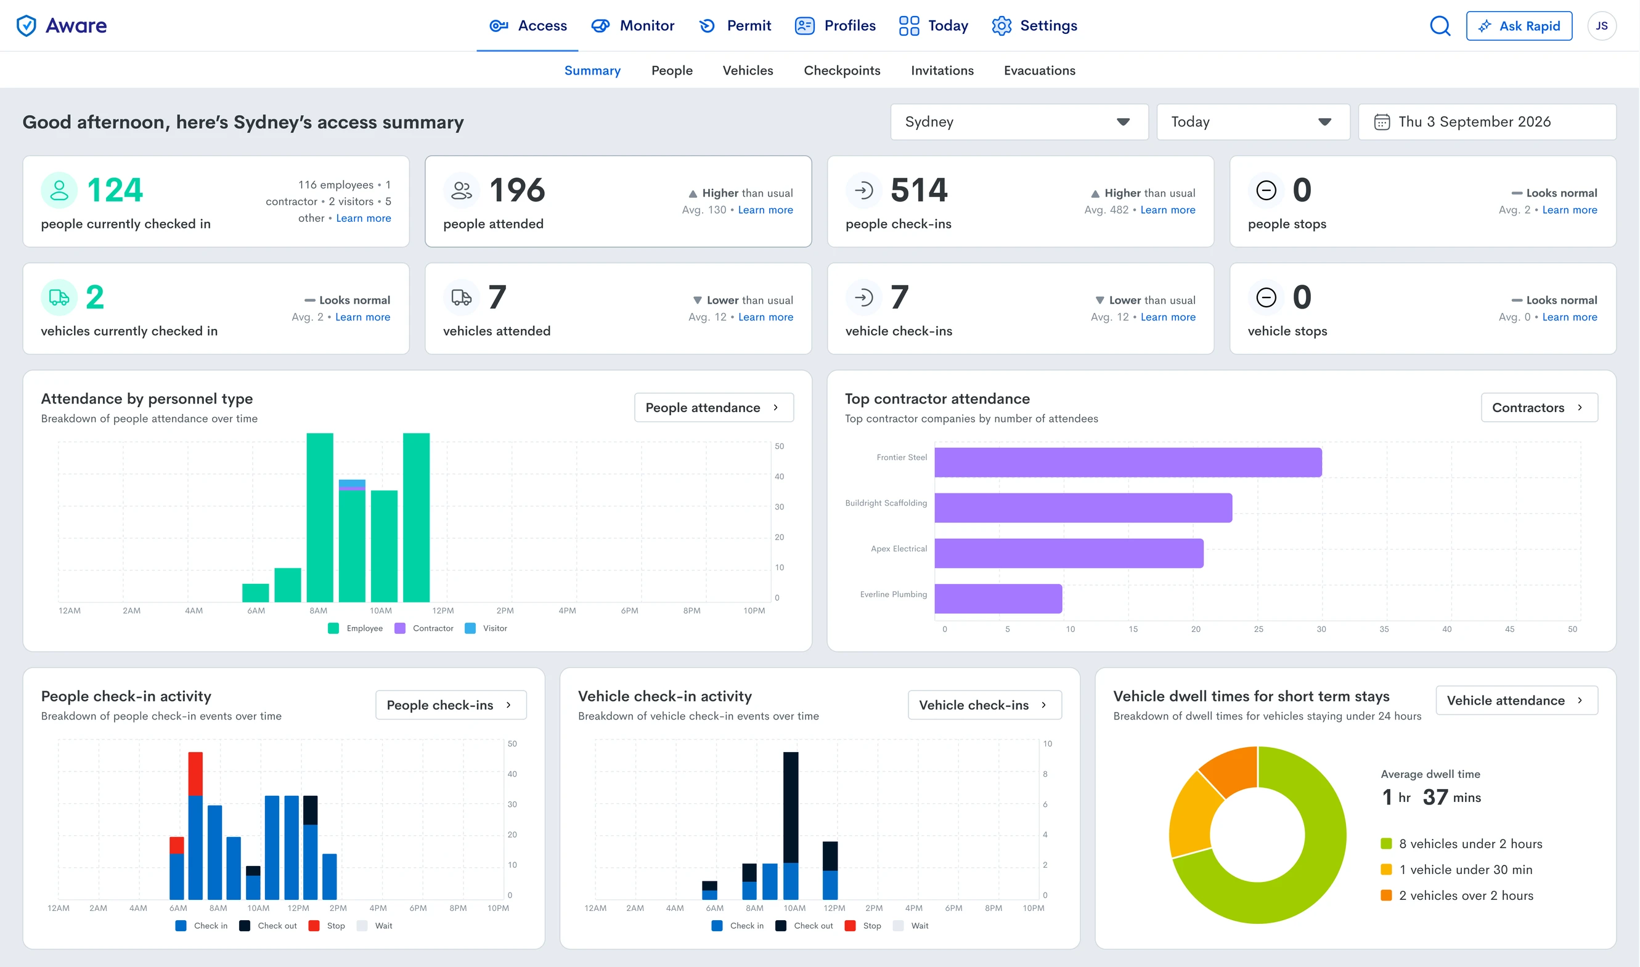Open the Vehicle check-ins chevron button
Screen dimensions: 1640x967
pyautogui.click(x=984, y=705)
